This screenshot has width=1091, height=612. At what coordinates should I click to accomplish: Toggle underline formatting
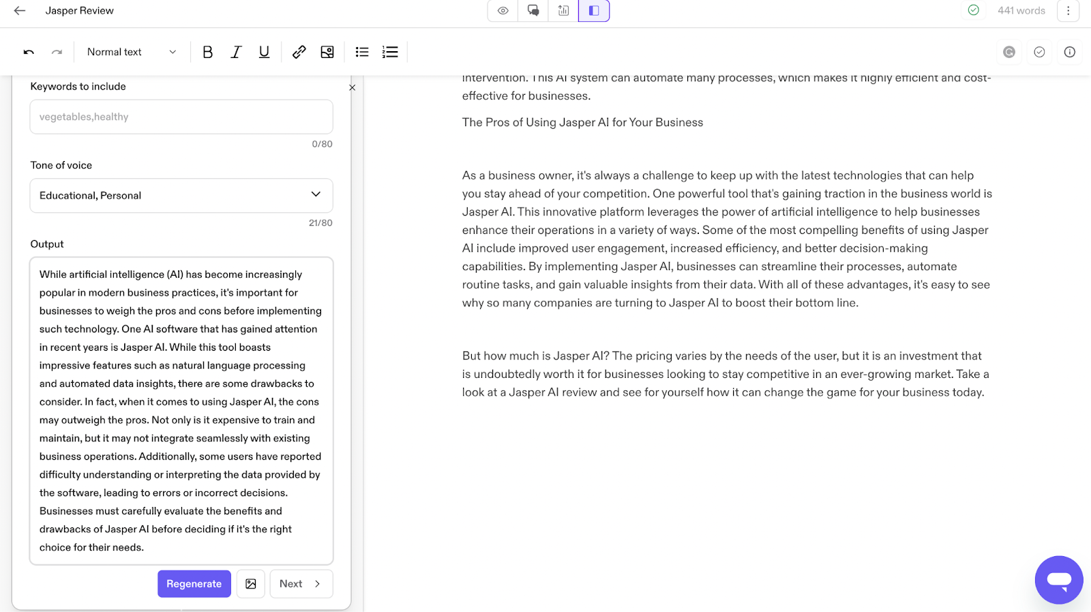tap(264, 52)
